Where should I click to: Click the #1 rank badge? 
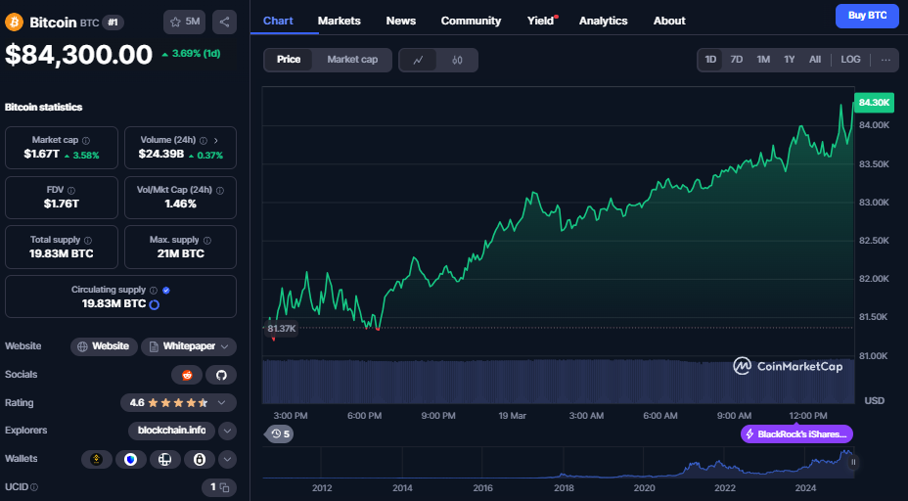[113, 23]
